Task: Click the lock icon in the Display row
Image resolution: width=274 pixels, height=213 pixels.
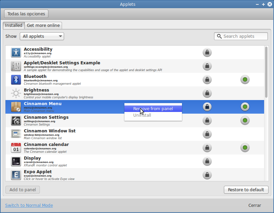Action: [x=207, y=161]
